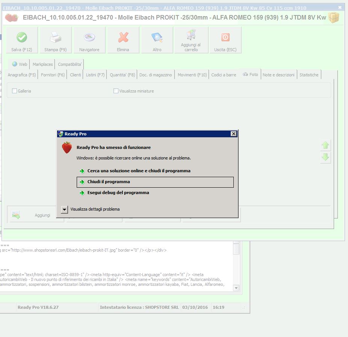Click the 03/10/2016 date in status bar
The width and height of the screenshot is (348, 337).
tap(195, 307)
